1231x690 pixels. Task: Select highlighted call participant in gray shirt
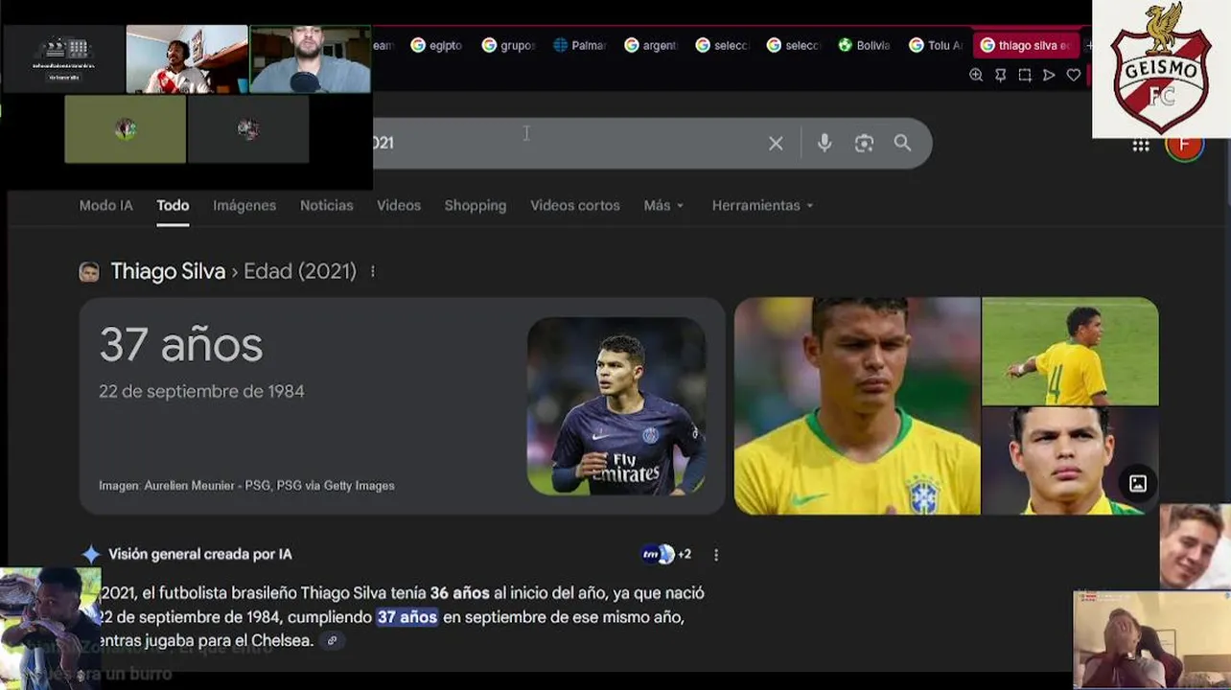310,59
